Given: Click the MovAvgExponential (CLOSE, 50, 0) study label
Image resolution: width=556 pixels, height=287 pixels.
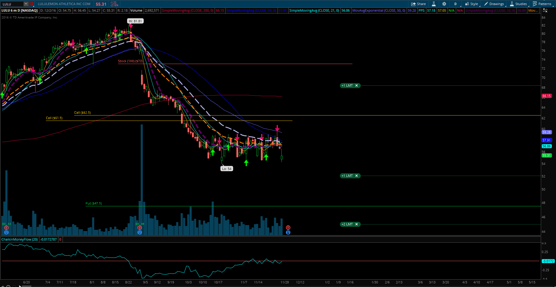Looking at the screenshot, I should tap(379, 10).
